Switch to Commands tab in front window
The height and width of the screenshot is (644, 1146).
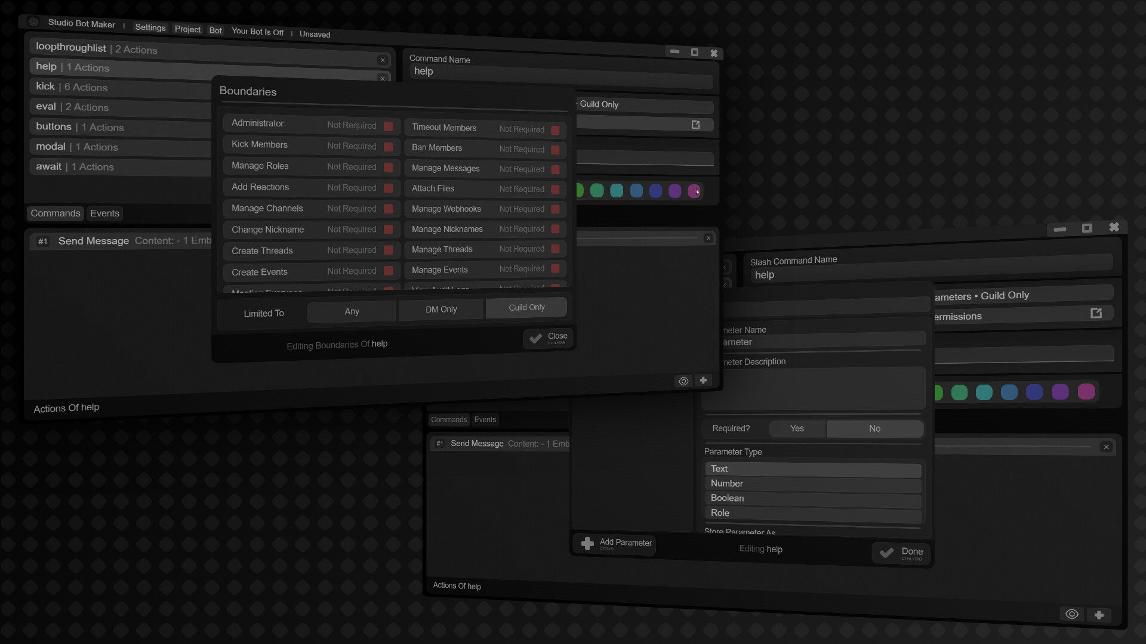tap(56, 213)
